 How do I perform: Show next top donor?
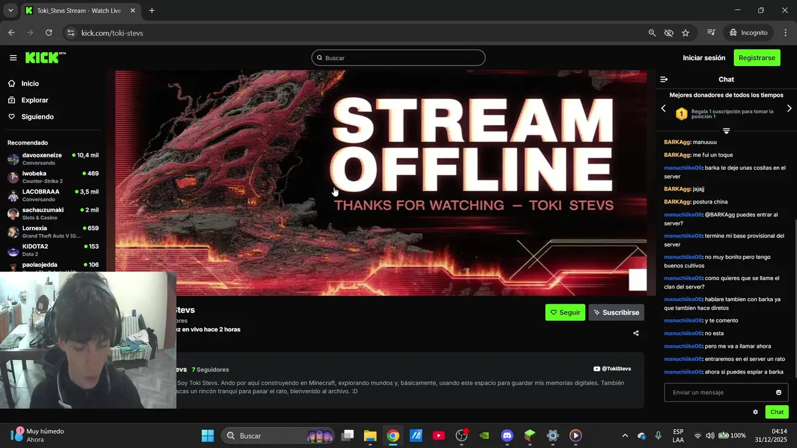(789, 108)
